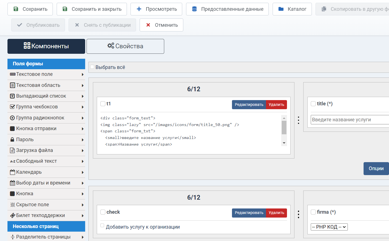
Task: Click the folder icon on Каталог button
Action: [281, 9]
